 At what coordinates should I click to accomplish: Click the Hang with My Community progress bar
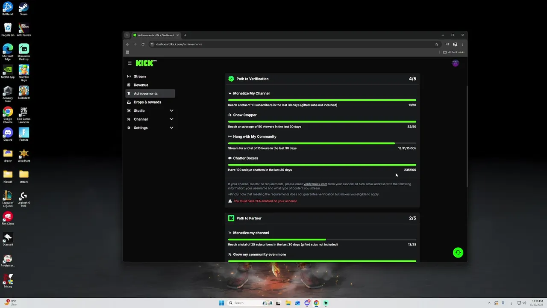(322, 143)
